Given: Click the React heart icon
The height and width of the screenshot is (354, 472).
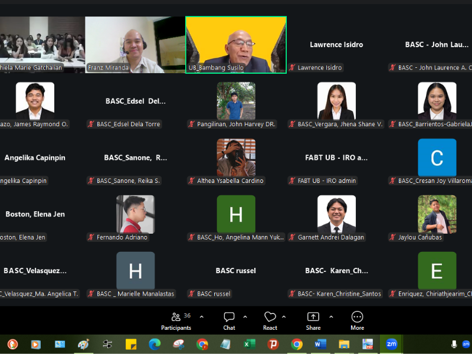Looking at the screenshot, I should click(270, 317).
